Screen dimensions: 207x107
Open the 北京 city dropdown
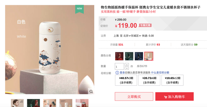click(127, 36)
